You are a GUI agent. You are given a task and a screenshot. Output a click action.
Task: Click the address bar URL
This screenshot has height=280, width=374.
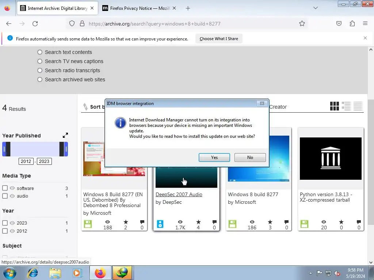click(x=154, y=24)
